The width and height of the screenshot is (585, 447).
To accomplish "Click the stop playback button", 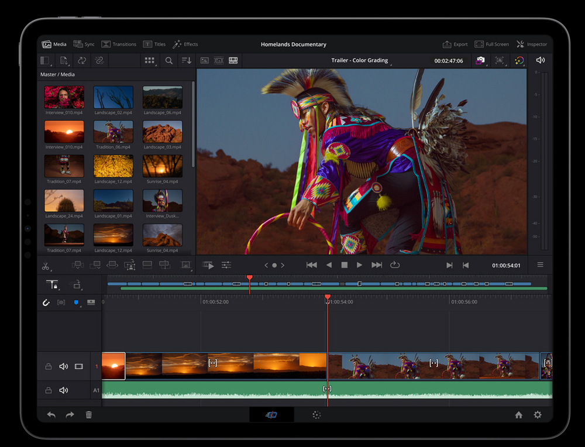I will pos(345,265).
